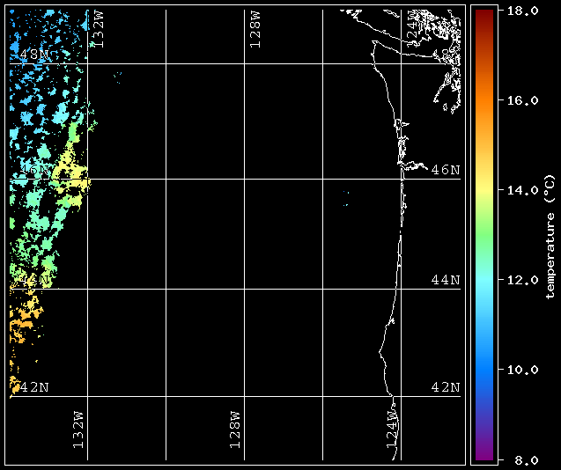Select the 16.0 colorbar tick label
This screenshot has height=470, width=561.
[521, 100]
